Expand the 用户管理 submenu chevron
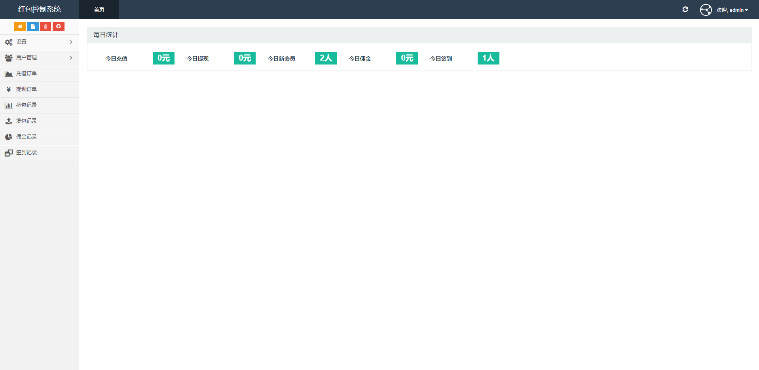This screenshot has height=370, width=759. click(x=71, y=58)
